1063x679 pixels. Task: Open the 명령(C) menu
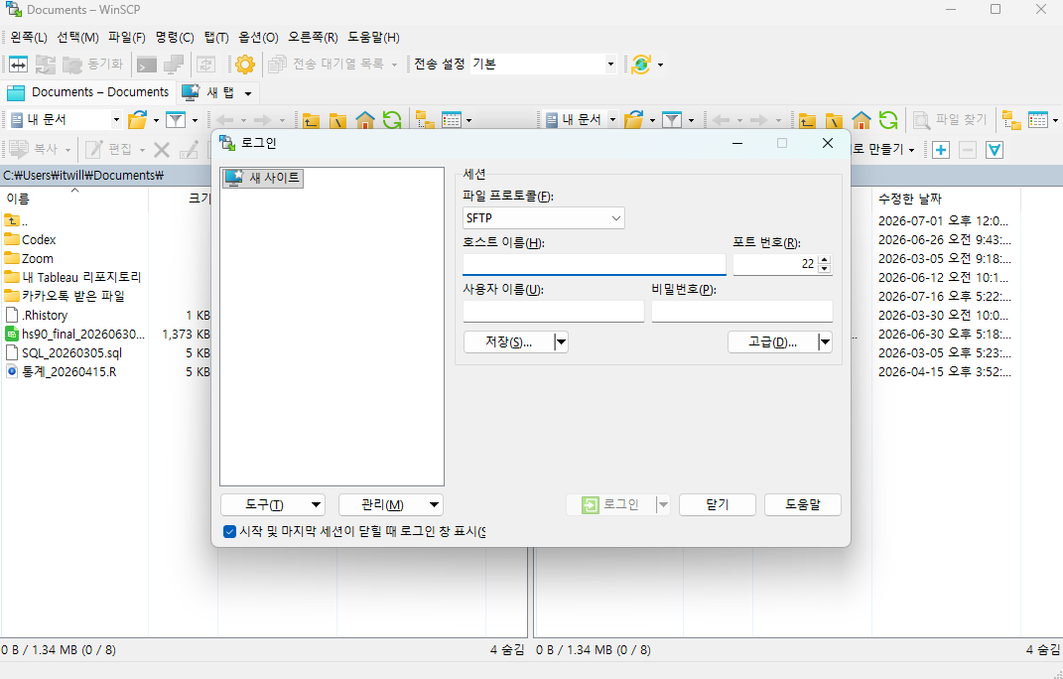tap(175, 38)
